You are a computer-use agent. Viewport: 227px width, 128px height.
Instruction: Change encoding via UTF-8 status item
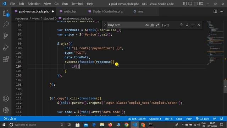click(x=168, y=119)
